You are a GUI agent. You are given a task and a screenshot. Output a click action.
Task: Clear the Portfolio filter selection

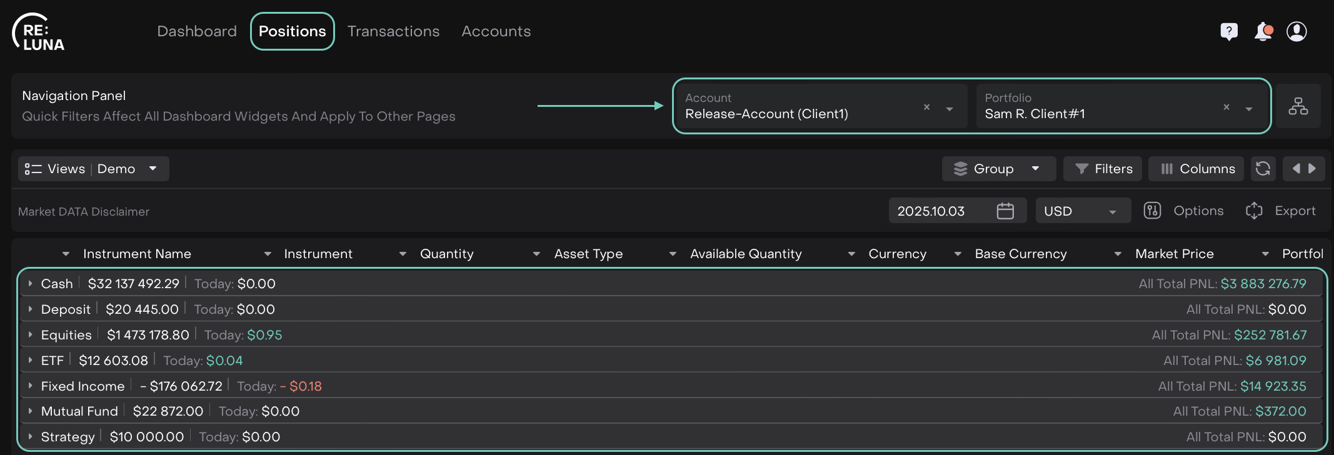pyautogui.click(x=1226, y=107)
